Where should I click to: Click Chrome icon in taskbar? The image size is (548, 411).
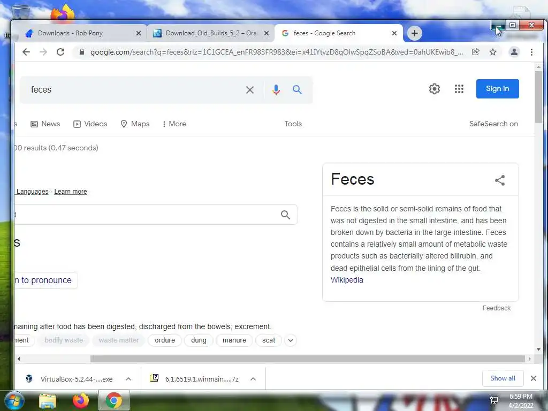(113, 400)
